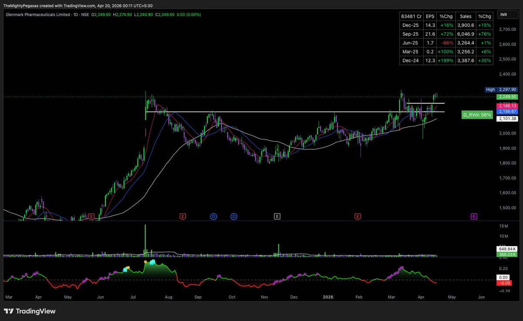
Task: Click the blue D dividend marker at October
Action: tap(234, 216)
